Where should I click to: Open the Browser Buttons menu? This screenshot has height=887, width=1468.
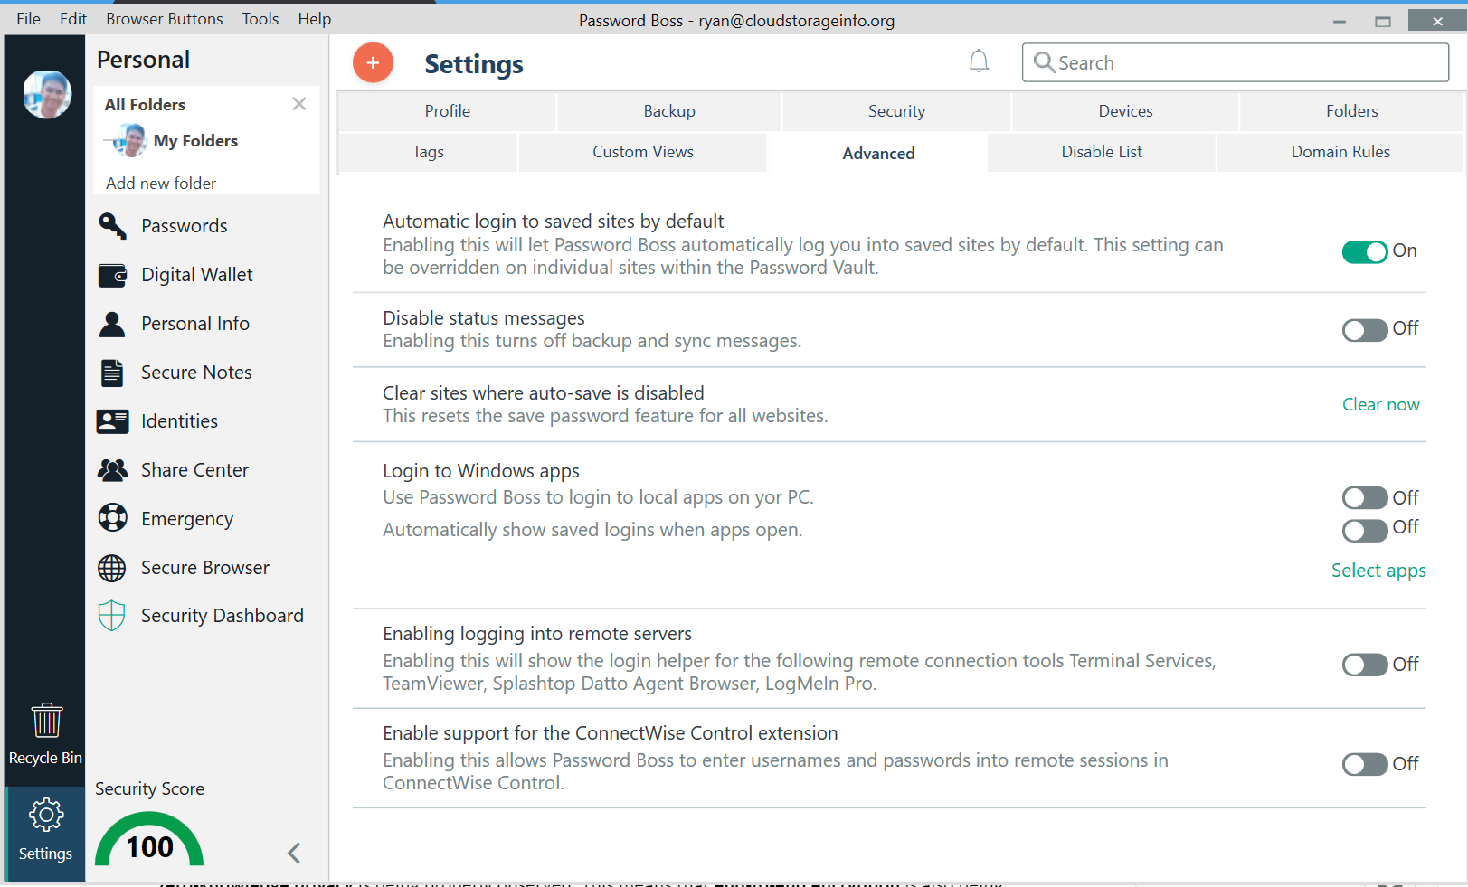(x=165, y=19)
